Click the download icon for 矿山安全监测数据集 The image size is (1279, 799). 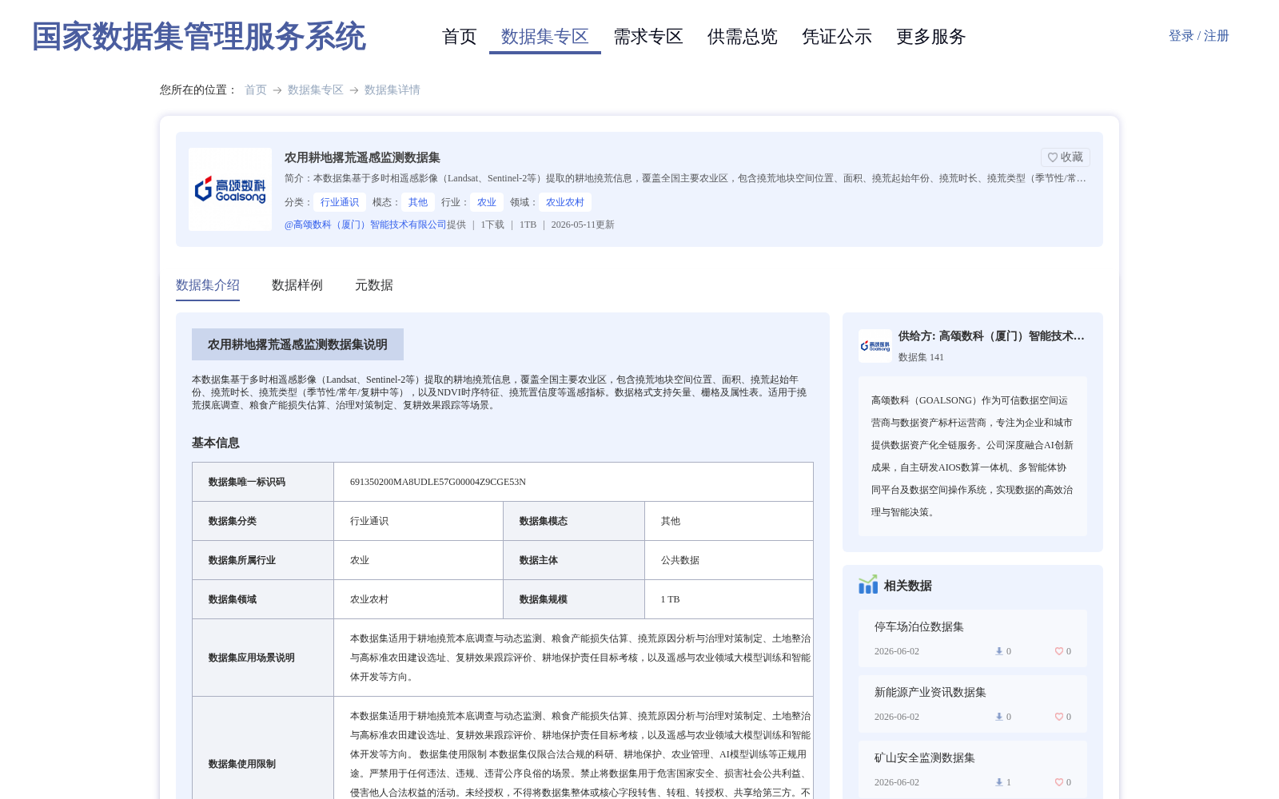point(999,782)
